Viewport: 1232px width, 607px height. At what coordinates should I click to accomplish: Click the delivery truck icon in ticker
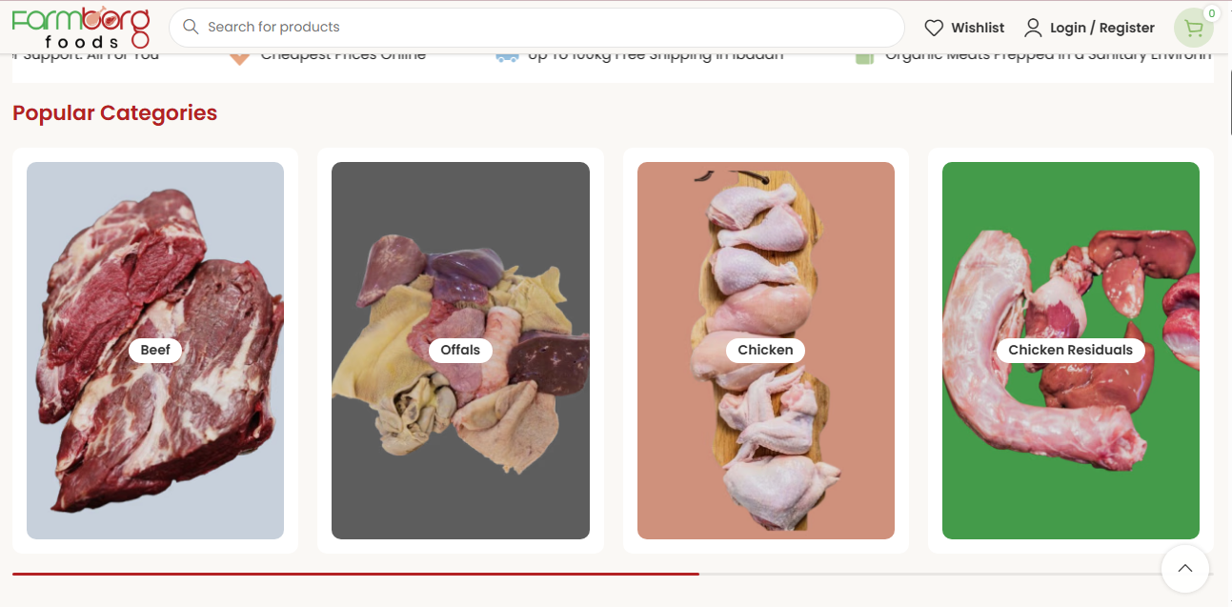pyautogui.click(x=507, y=56)
